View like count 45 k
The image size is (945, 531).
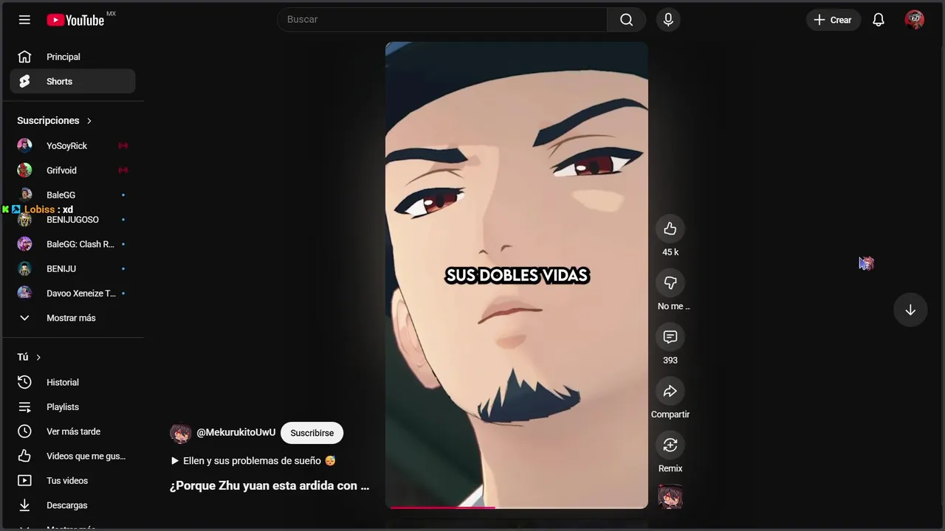pos(670,252)
